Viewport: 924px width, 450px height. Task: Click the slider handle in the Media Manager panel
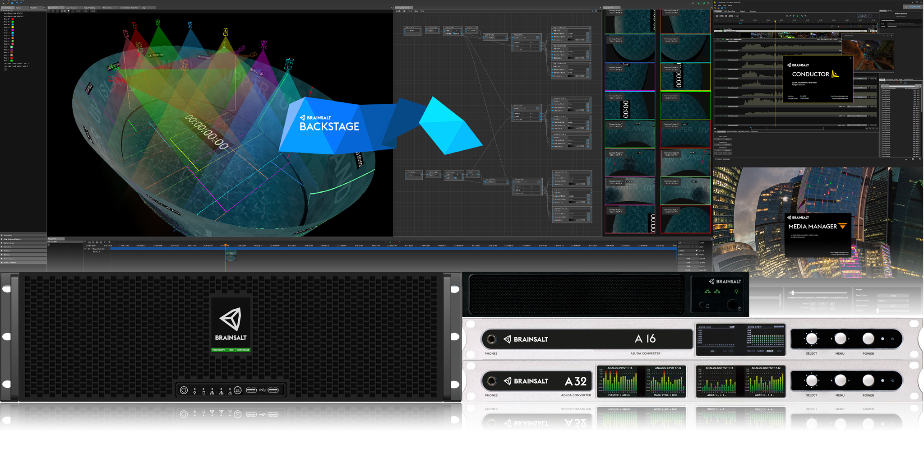pos(793,293)
